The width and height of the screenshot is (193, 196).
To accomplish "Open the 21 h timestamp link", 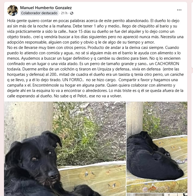I will (x=64, y=13).
